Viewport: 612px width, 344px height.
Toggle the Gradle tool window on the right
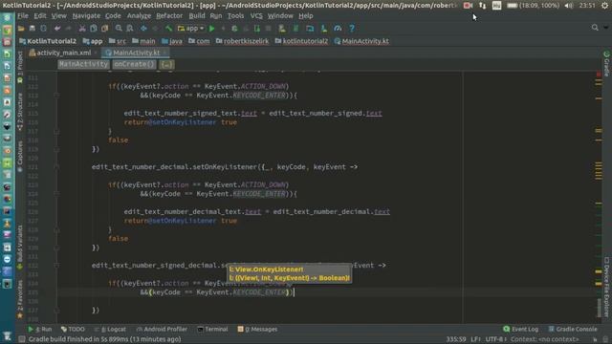(606, 64)
